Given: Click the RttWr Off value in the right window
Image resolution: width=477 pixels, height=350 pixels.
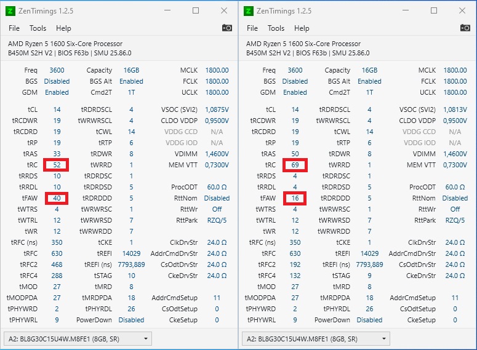Looking at the screenshot, I should pyautogui.click(x=455, y=209).
